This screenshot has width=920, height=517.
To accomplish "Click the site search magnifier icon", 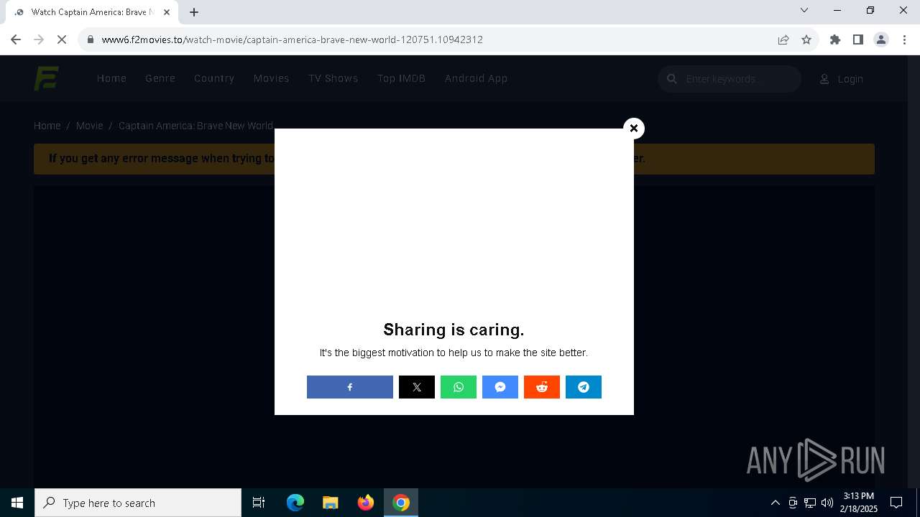I will pos(672,79).
